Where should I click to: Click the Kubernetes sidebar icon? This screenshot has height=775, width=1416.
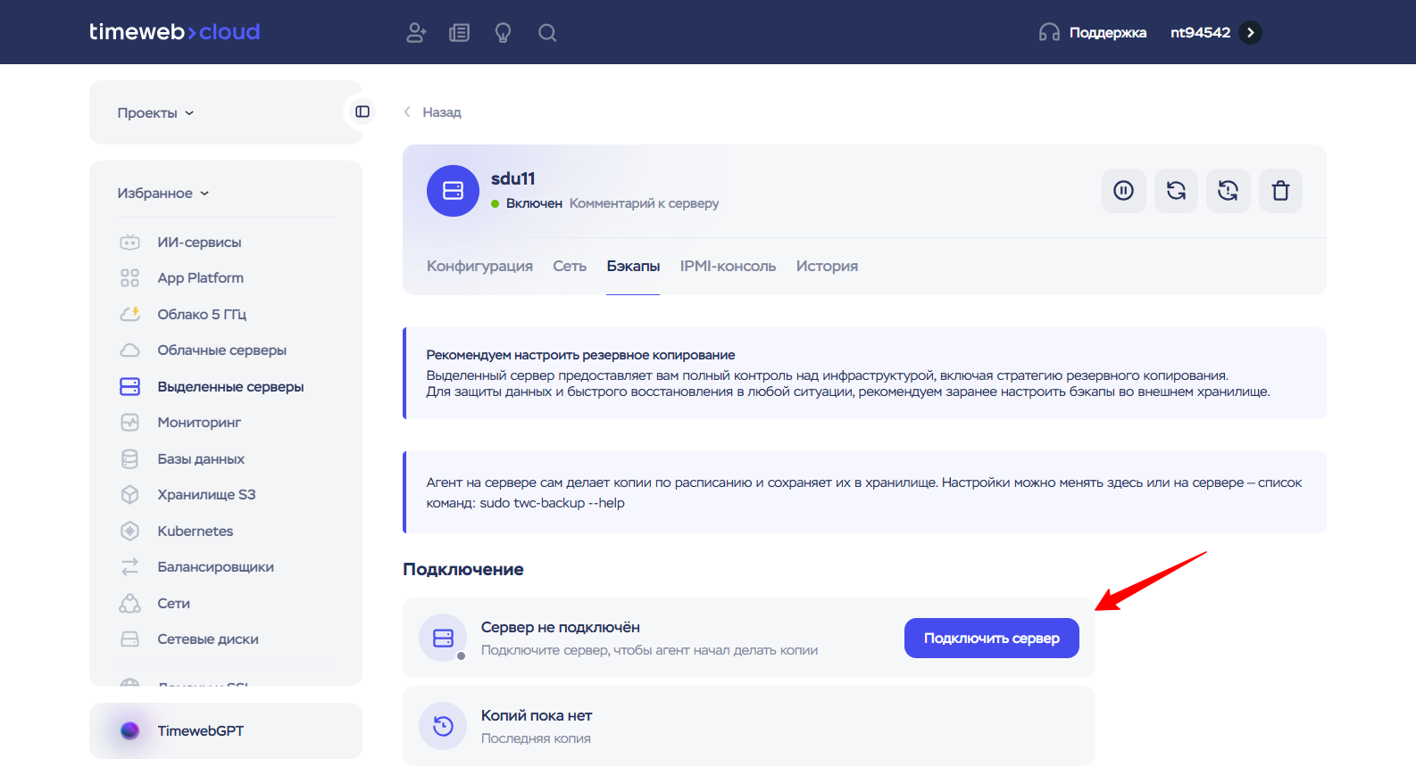pos(130,532)
